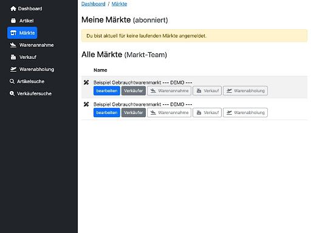Screen dimensions: 311x233
Task: Edit the second market via bearbeiten
Action: [107, 113]
